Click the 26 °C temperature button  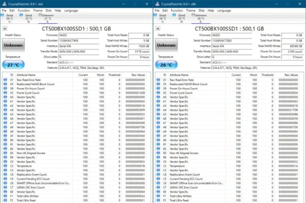click(x=166, y=65)
